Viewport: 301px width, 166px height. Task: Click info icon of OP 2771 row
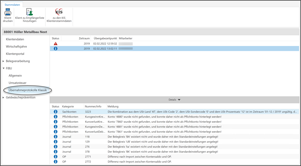click(55, 157)
